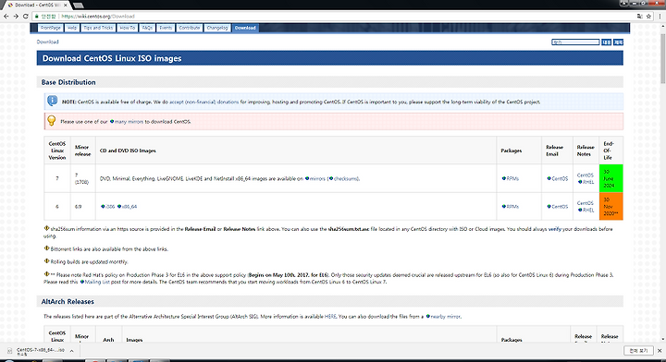This screenshot has width=666, height=362.
Task: Open the x86_64 ISO link for CentOS 6
Action: [x=127, y=207]
